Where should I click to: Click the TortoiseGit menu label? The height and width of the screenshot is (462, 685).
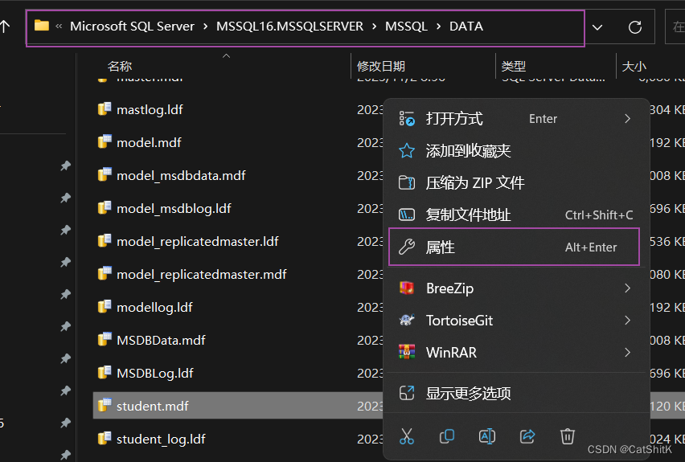pos(460,321)
